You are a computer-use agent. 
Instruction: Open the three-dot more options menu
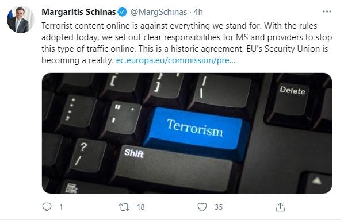point(327,11)
